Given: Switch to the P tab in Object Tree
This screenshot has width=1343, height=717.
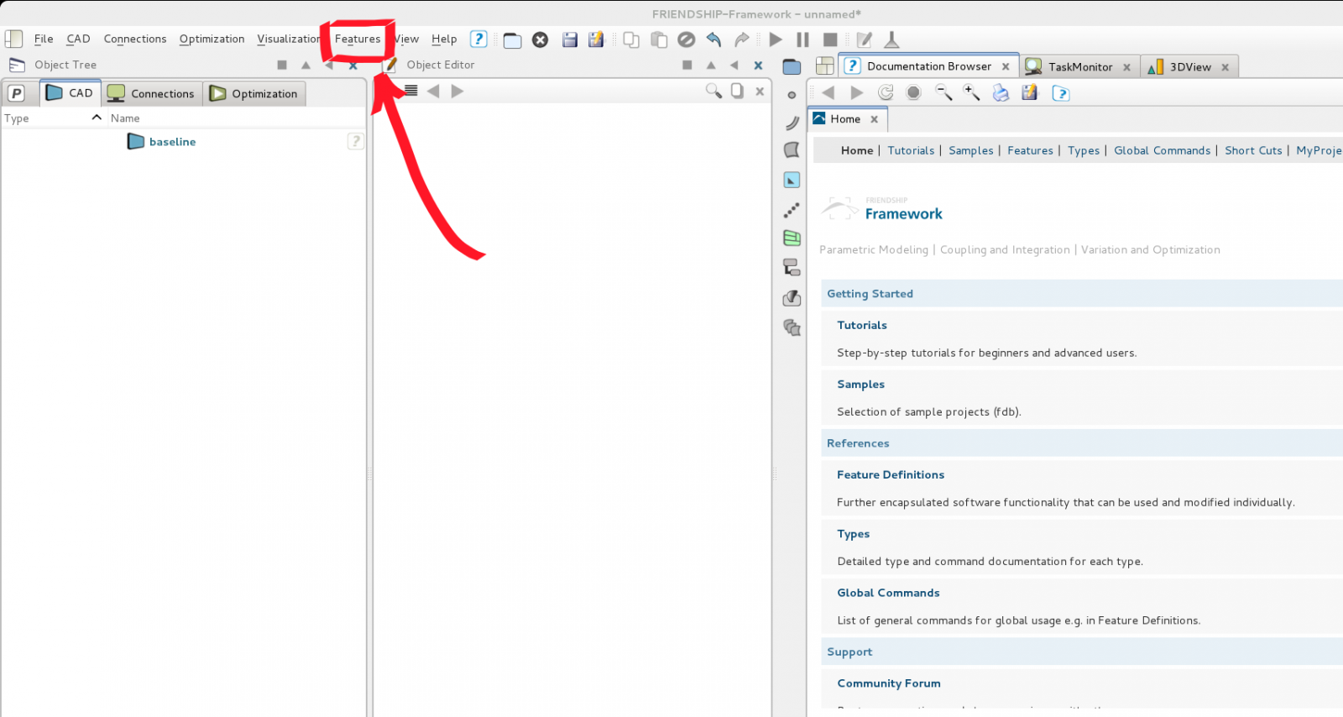Looking at the screenshot, I should (x=17, y=93).
